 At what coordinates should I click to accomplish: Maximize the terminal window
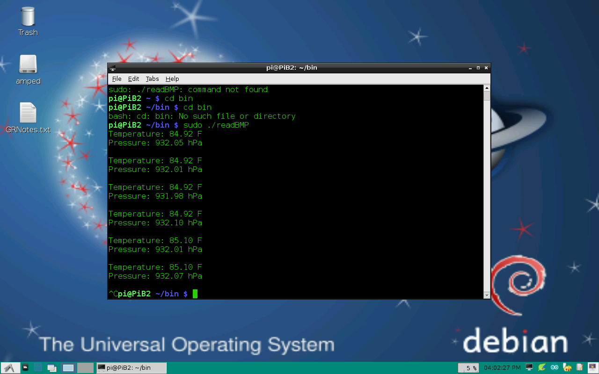coord(478,68)
